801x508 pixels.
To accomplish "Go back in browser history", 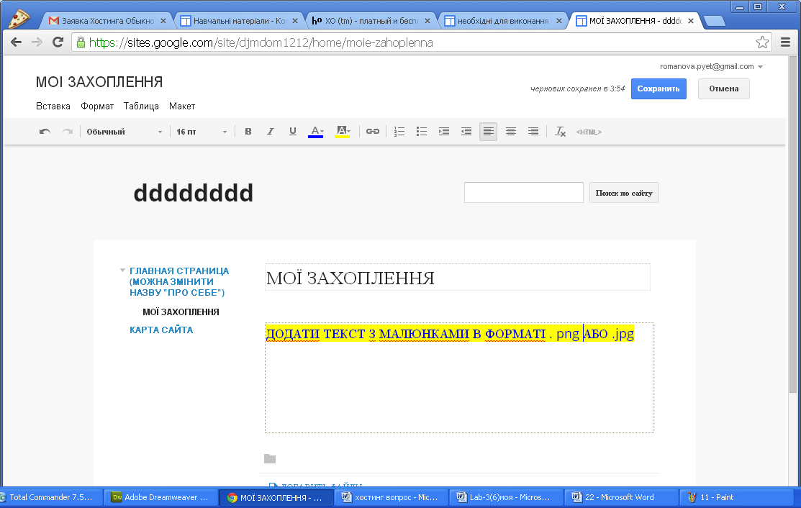I will [16, 42].
